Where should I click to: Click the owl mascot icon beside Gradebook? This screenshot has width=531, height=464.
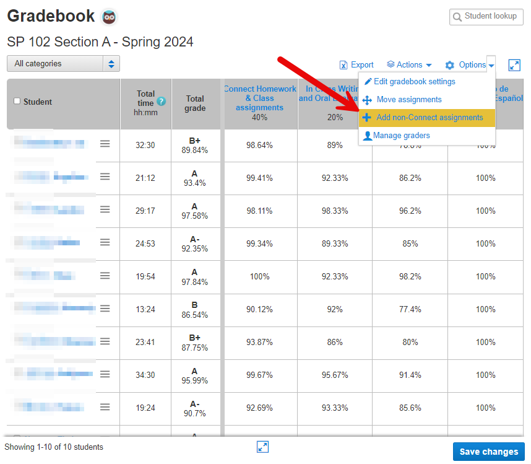pos(109,17)
